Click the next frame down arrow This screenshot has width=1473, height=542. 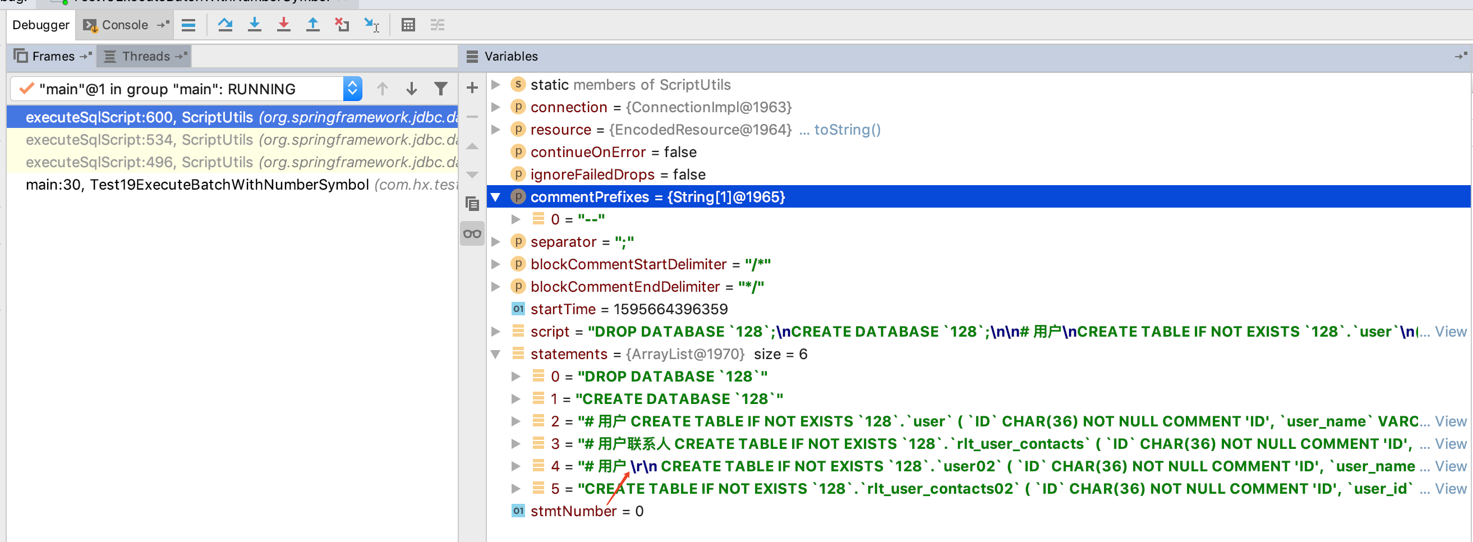411,89
